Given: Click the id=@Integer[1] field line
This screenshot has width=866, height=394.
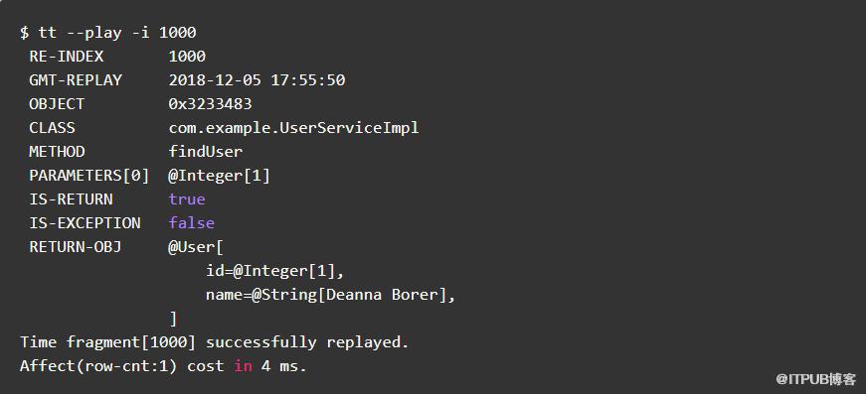Looking at the screenshot, I should click(x=275, y=271).
